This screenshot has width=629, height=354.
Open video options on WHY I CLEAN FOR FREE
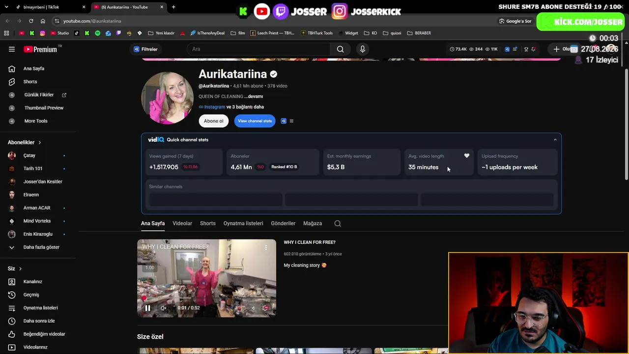pos(266,247)
